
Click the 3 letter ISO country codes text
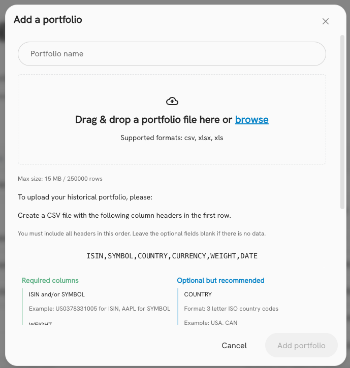coord(242,309)
